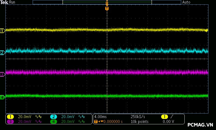This screenshot has width=216, height=130.
Task: Click the channel 4 green ground marker
Action: point(2,97)
